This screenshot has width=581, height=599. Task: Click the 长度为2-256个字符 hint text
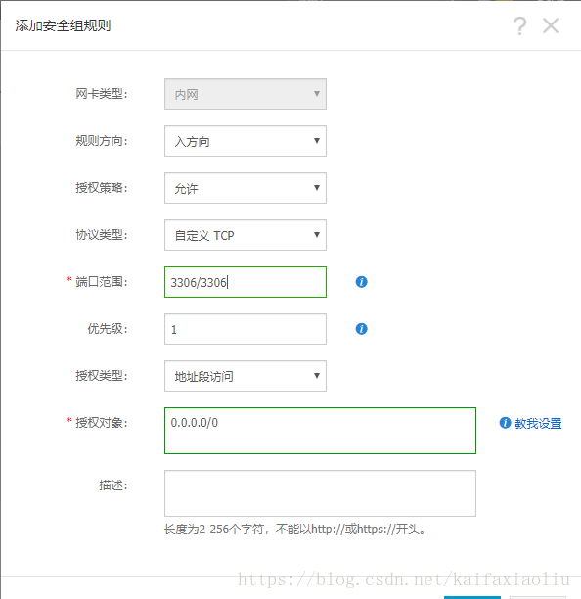(x=294, y=530)
